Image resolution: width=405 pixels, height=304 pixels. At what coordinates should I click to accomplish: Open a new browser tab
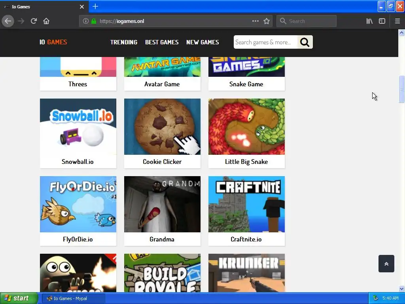(95, 6)
